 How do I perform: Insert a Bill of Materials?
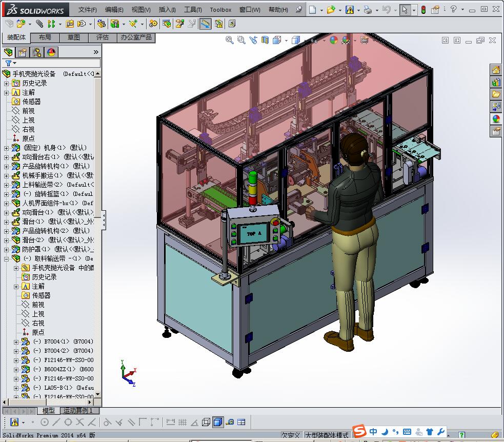[x=167, y=24]
